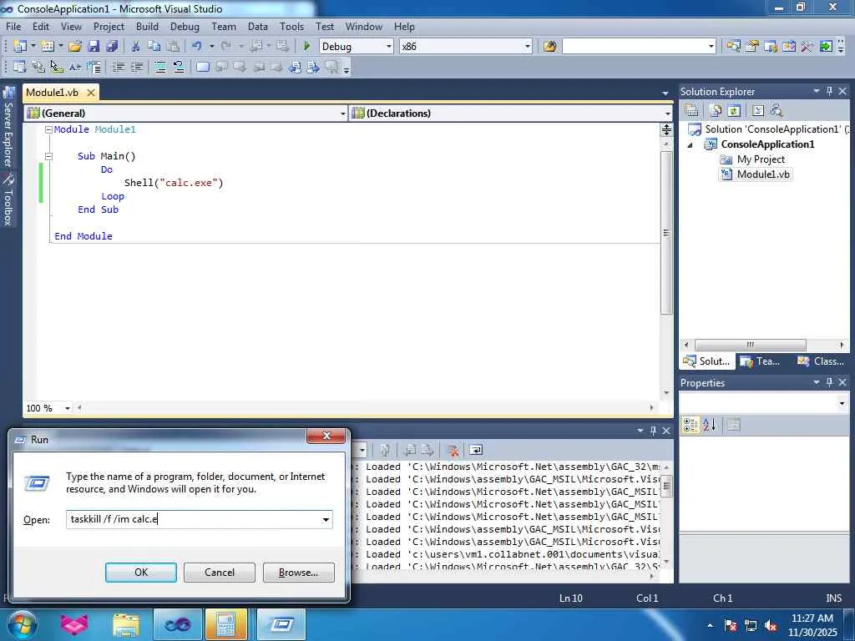Select the Module1.vb editor tab
The height and width of the screenshot is (641, 855).
point(53,93)
